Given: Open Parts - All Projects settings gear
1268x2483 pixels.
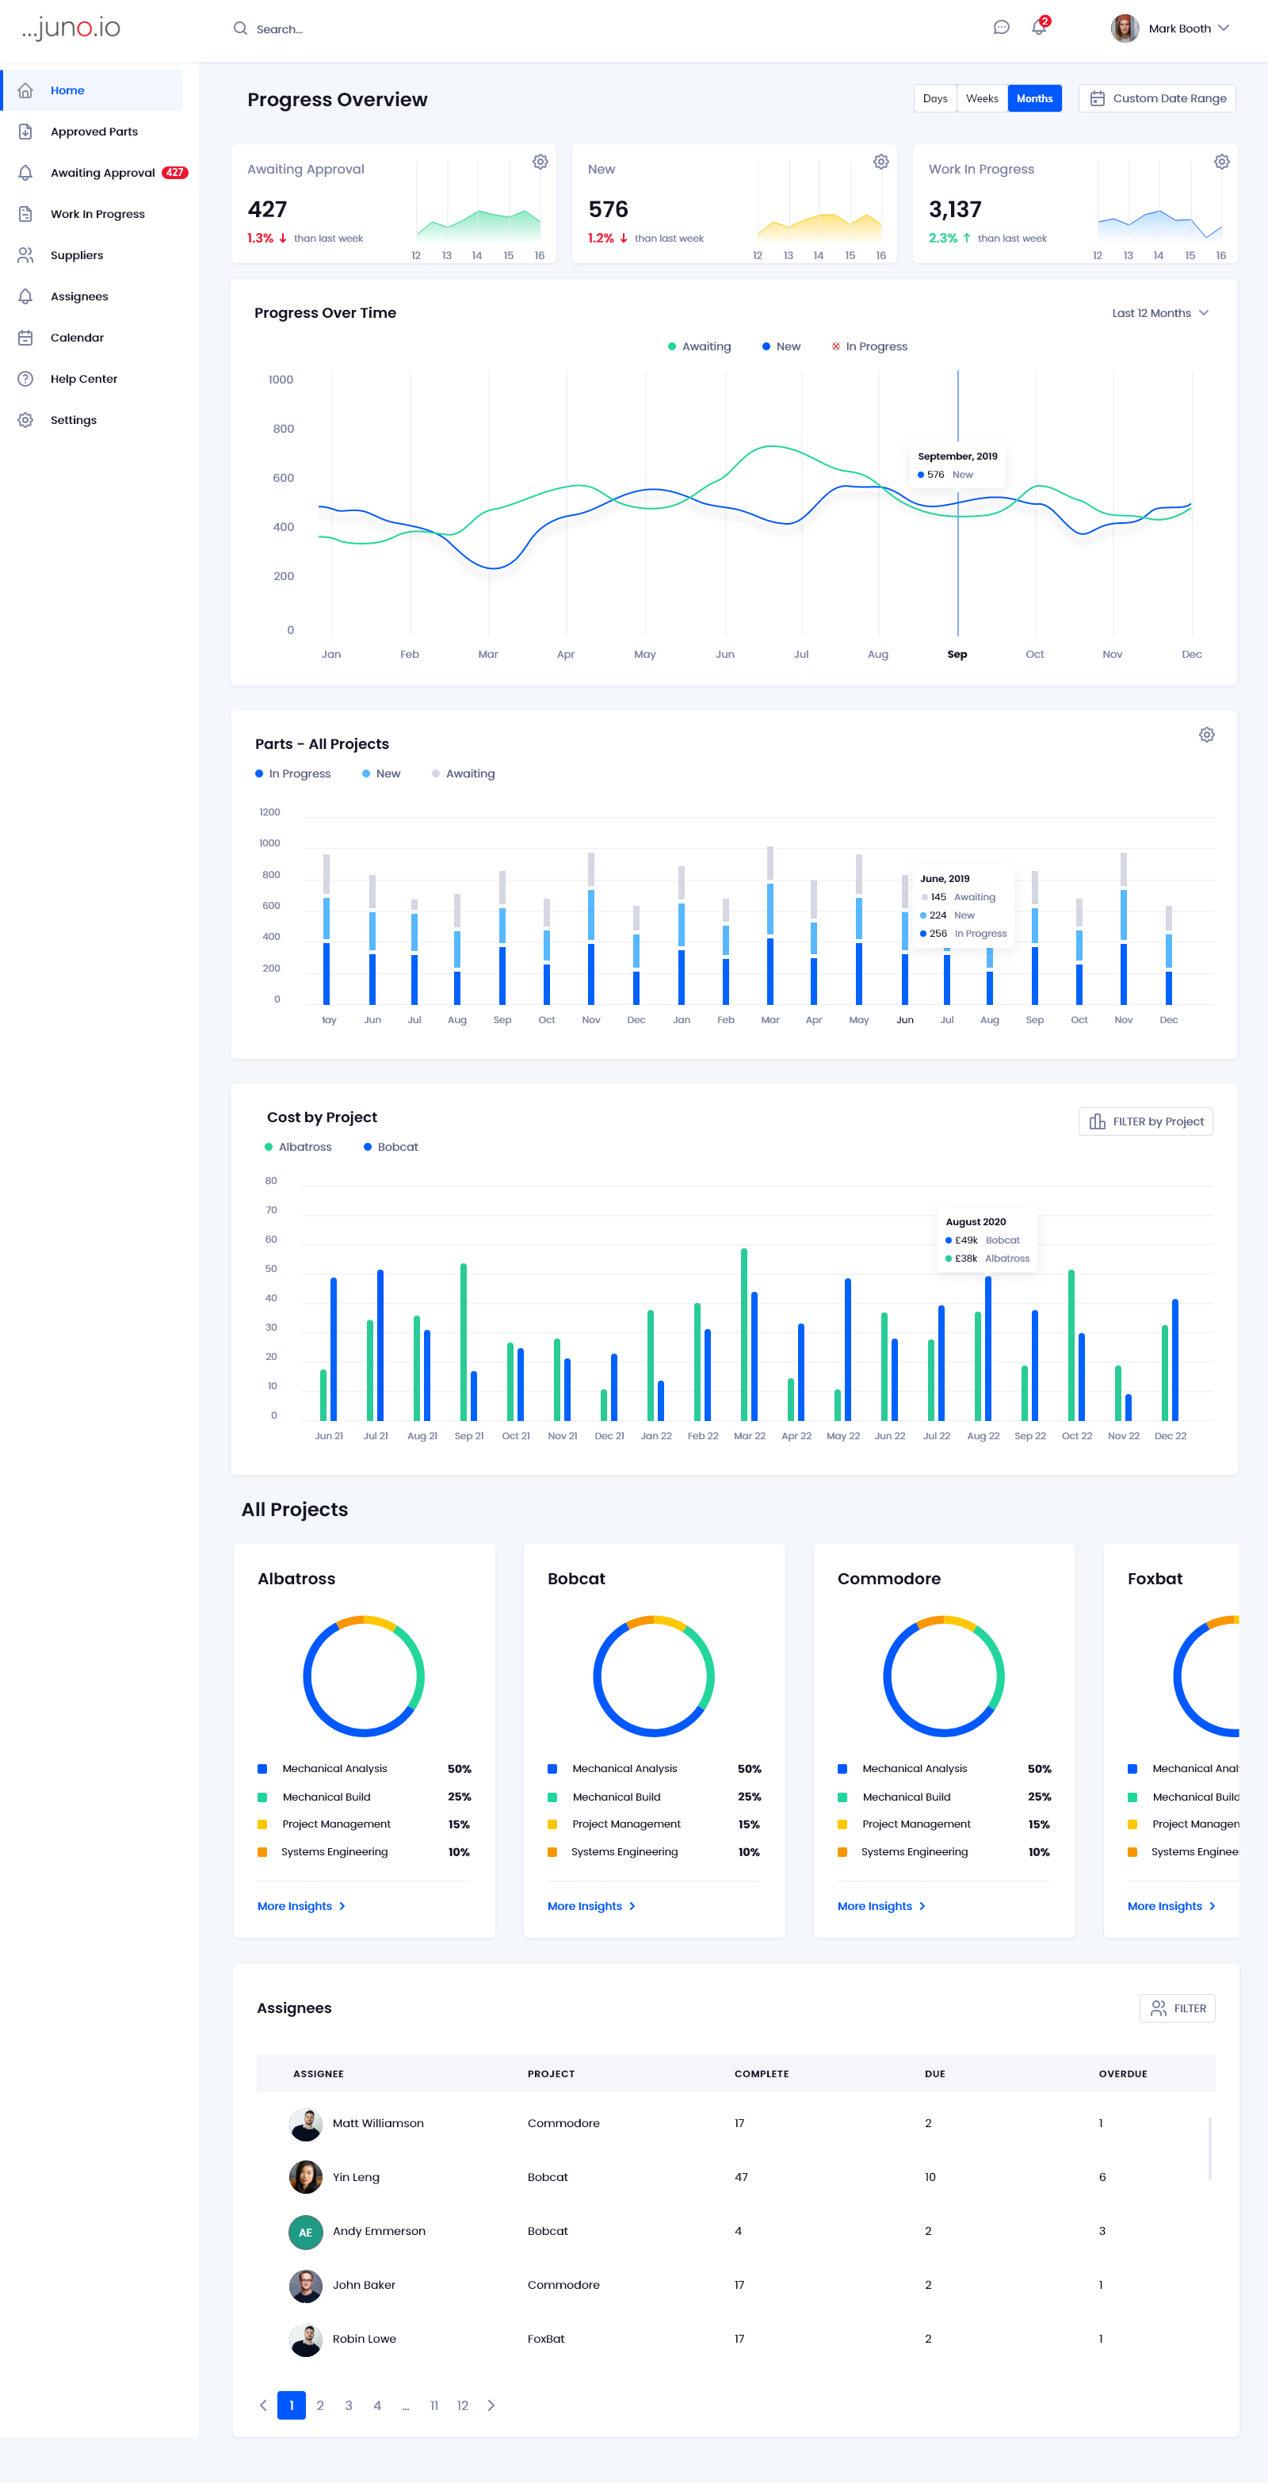Looking at the screenshot, I should coord(1206,735).
